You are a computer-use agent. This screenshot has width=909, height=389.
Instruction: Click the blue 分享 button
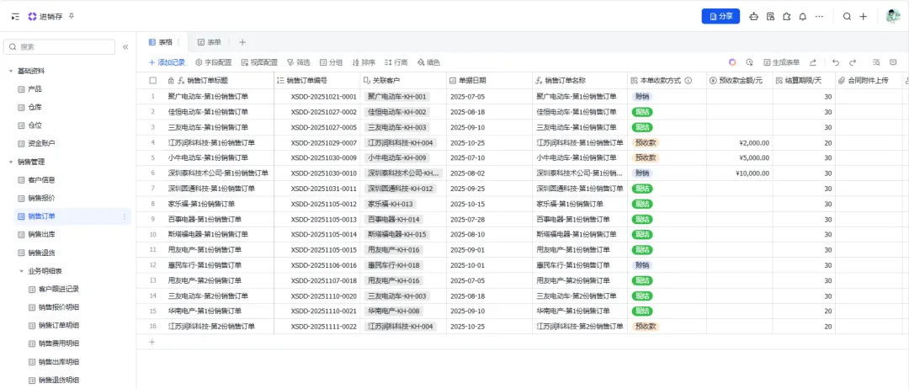point(720,17)
